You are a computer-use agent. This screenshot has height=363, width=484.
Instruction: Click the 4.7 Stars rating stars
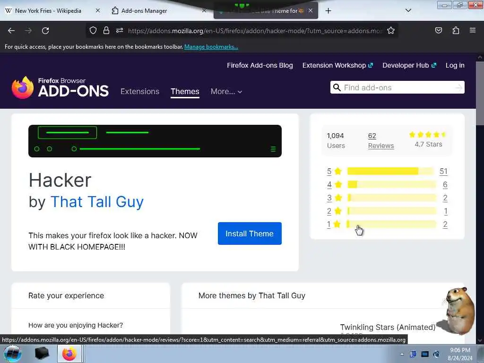coord(428,135)
